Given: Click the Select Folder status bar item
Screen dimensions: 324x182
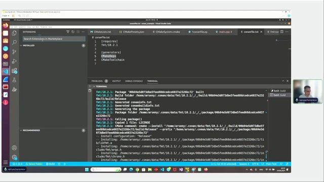Looking at the screenshot, I should [34, 164].
